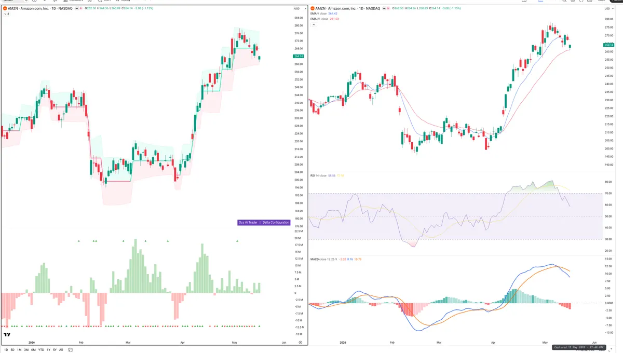Screen dimensions: 623x353
Task: Click the Captured 17 May 2026 timestamp
Action: [x=580, y=347]
